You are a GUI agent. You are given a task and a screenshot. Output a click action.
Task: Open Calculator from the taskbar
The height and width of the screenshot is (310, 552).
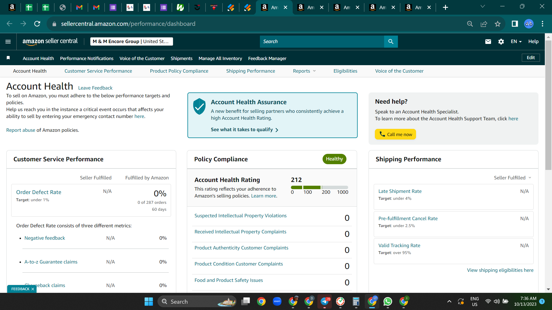point(356,301)
